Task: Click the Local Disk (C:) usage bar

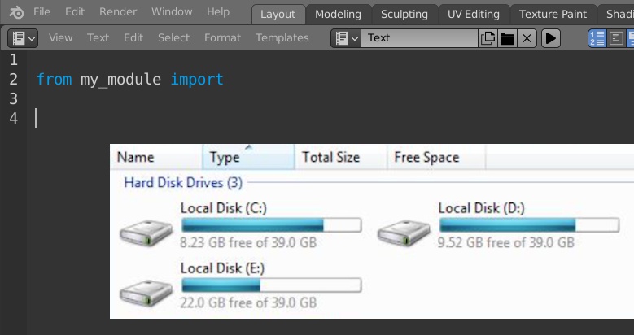Action: 271,225
